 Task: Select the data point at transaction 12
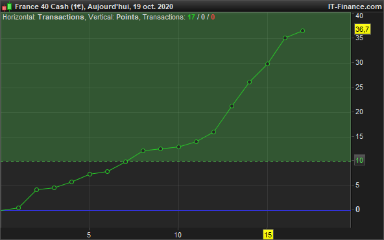213,132
